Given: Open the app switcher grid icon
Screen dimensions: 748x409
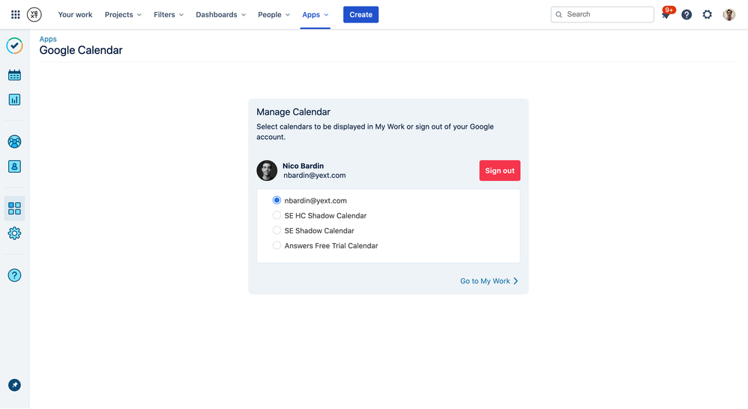Looking at the screenshot, I should pyautogui.click(x=15, y=15).
